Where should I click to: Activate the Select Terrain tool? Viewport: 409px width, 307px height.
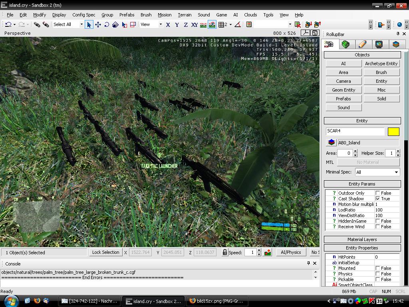(x=124, y=24)
